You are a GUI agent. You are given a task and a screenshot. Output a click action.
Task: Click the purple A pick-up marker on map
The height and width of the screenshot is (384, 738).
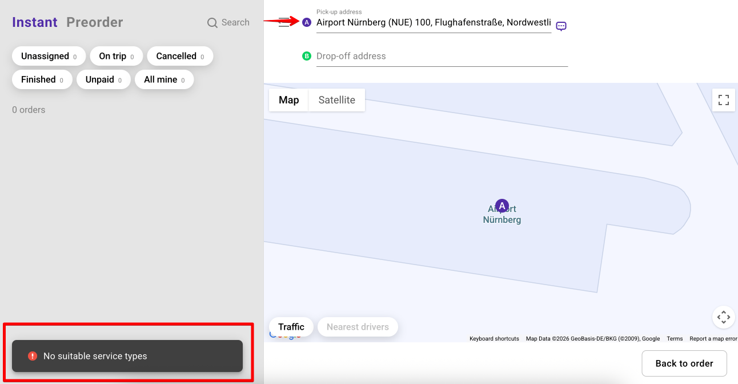[x=502, y=206]
